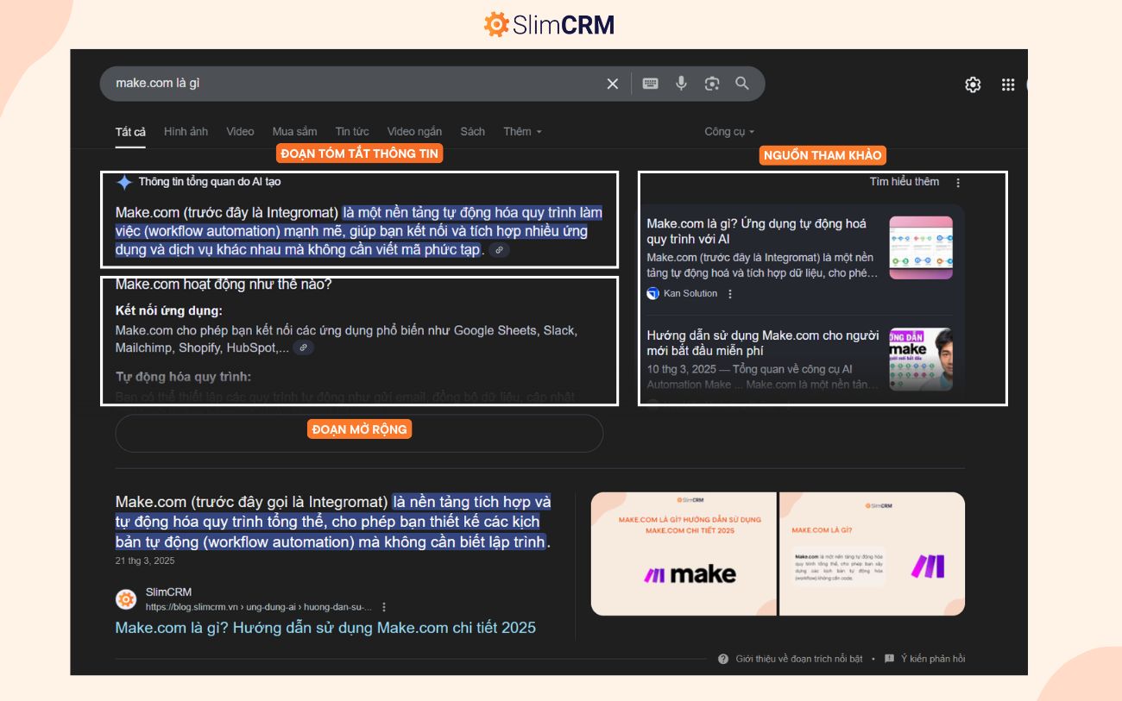
Task: Open the Hướng dẫn Make.com article thumbnail
Action: pos(921,360)
